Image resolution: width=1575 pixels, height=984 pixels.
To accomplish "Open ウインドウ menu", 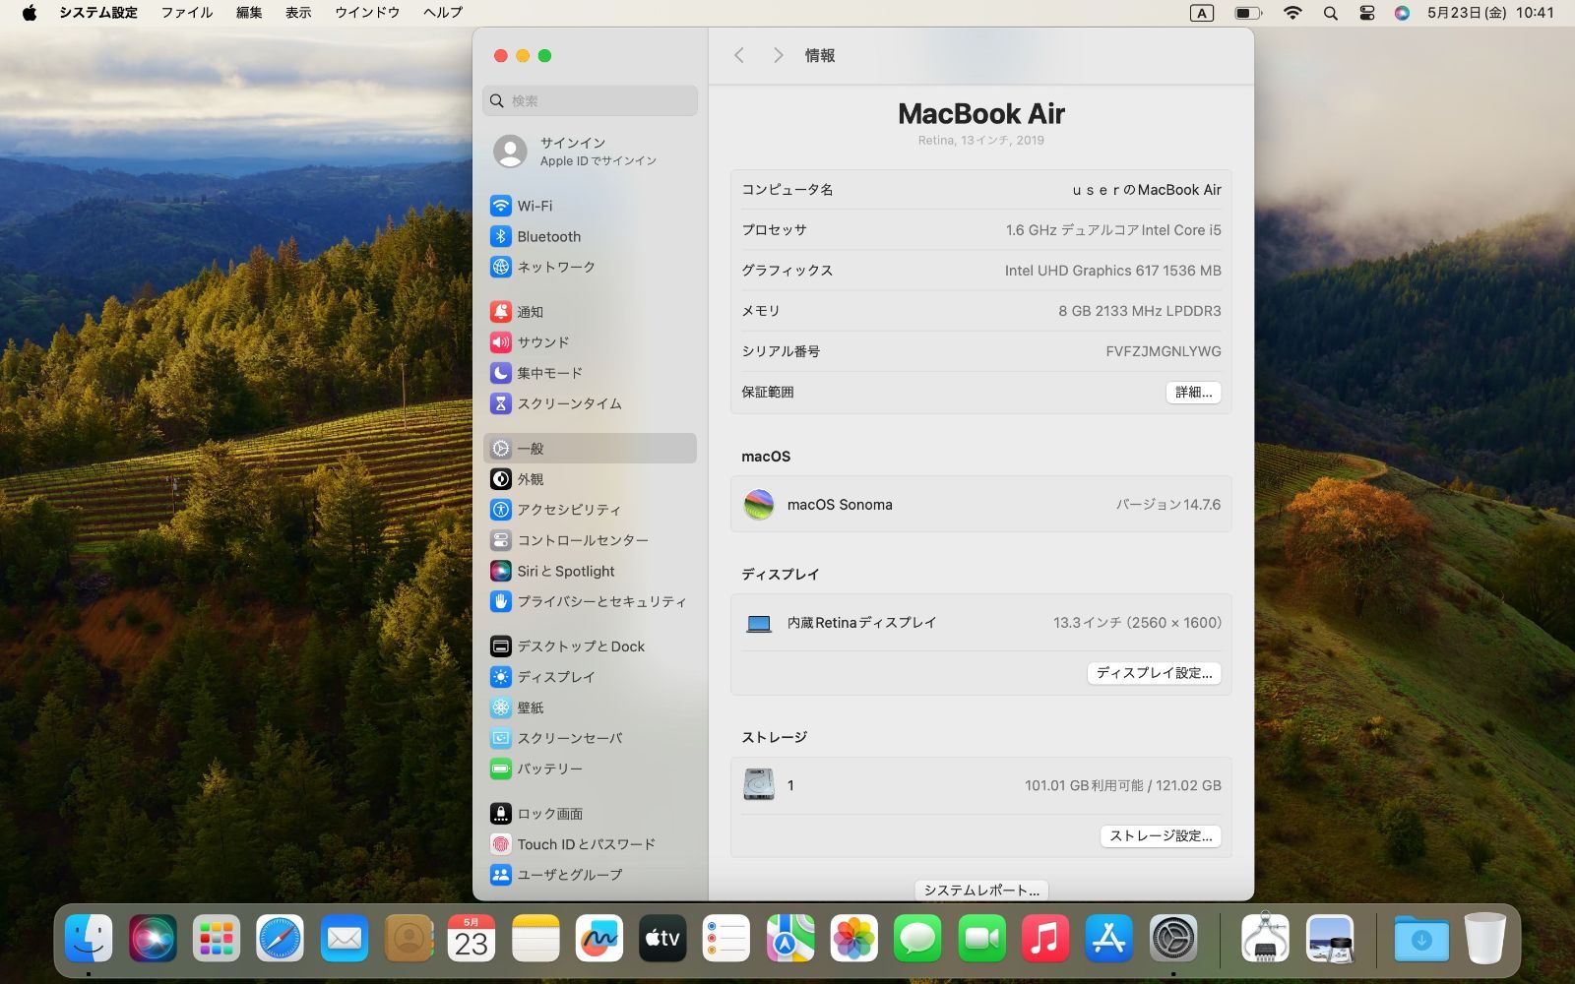I will tap(367, 13).
